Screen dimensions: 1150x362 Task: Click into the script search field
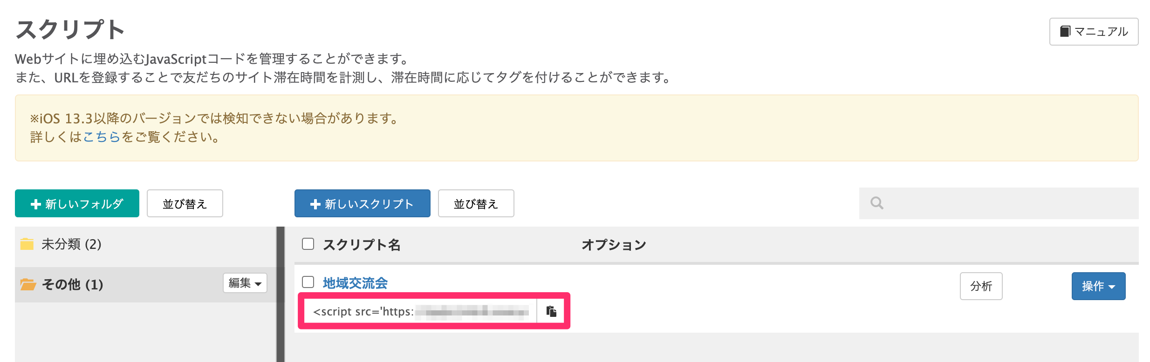click(x=1006, y=203)
